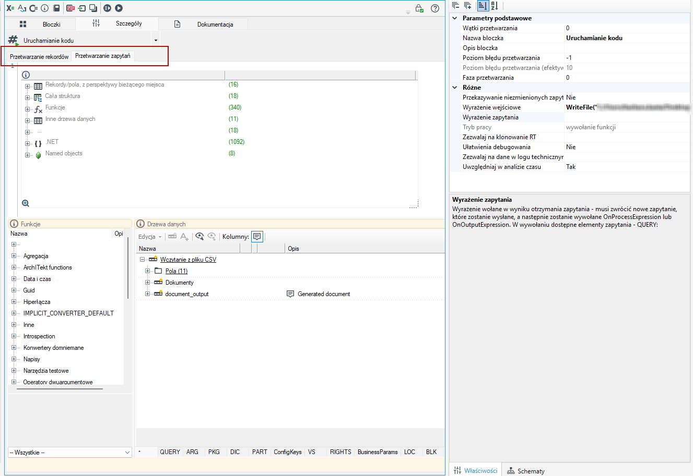Open the help question mark icon

[x=435, y=8]
